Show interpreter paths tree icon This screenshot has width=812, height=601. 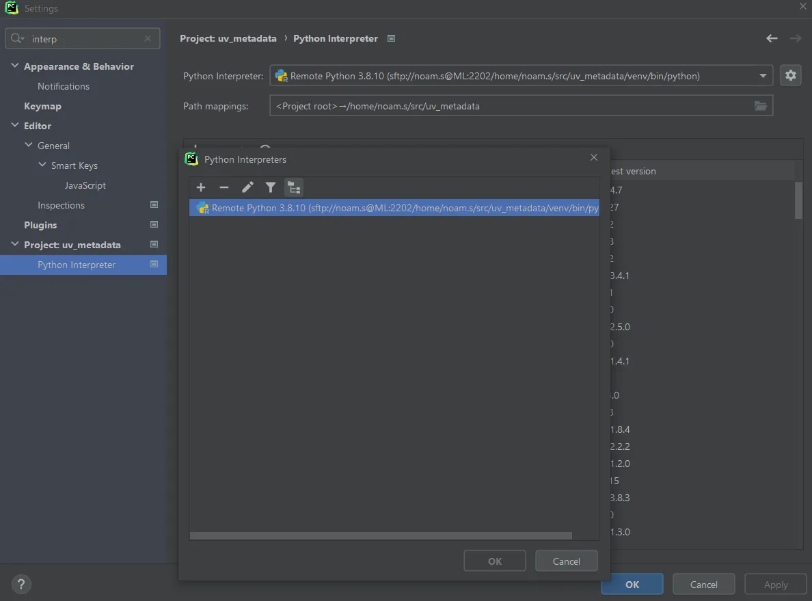coord(294,187)
